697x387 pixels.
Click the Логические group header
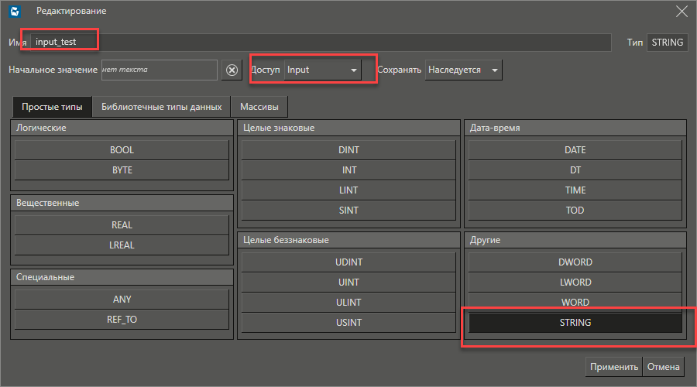coord(122,128)
